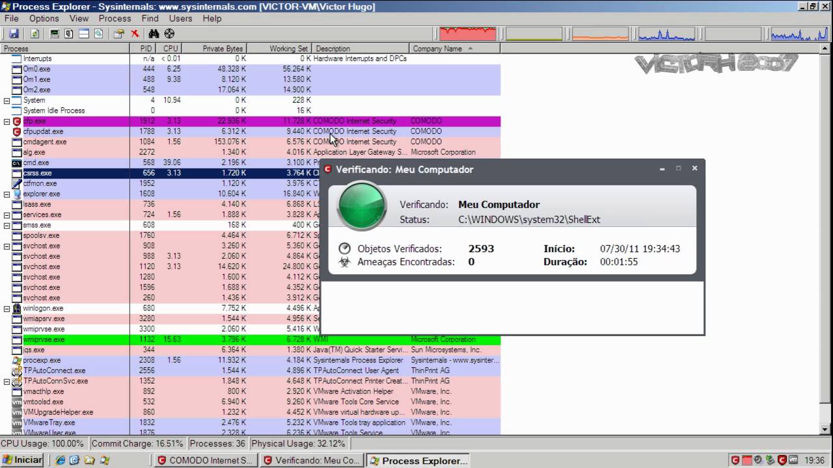Click the TPAutoConnSvc.exe printer icon
Image resolution: width=833 pixels, height=468 pixels.
(x=17, y=381)
